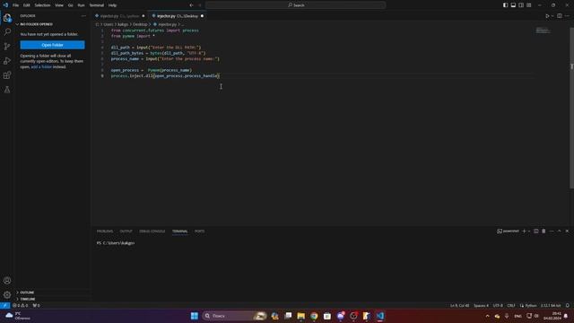Select the first injector.py editor tab
This screenshot has height=323, width=574.
pyautogui.click(x=119, y=16)
